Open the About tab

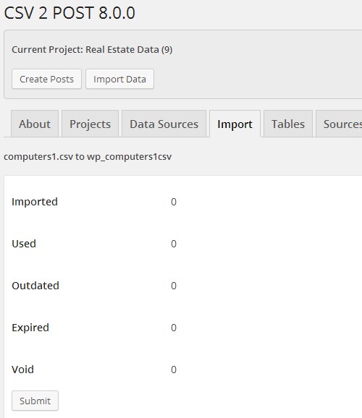[35, 124]
